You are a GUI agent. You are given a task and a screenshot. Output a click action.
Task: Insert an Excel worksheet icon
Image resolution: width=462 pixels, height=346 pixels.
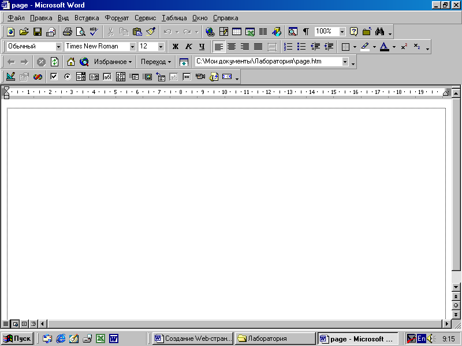coord(250,32)
